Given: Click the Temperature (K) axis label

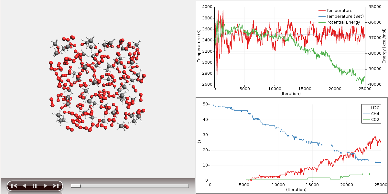Looking at the screenshot, I should coord(199,46).
